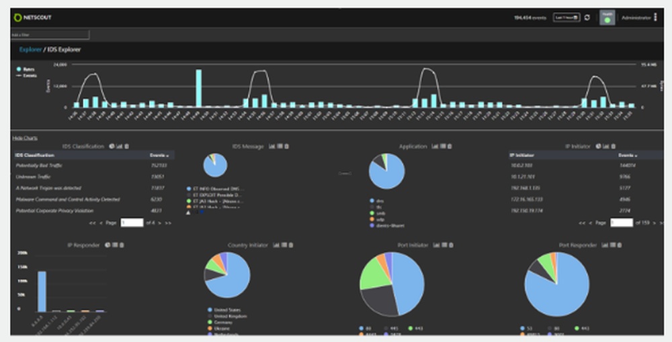Page the IDS Message legend down
Image resolution: width=672 pixels, height=342 pixels.
click(202, 213)
